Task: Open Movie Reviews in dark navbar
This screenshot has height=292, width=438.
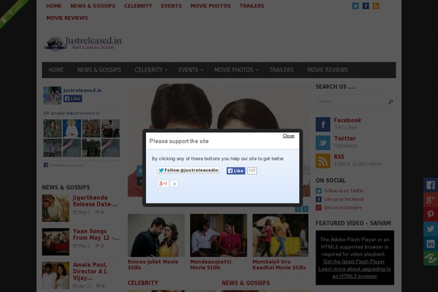Action: 328,70
